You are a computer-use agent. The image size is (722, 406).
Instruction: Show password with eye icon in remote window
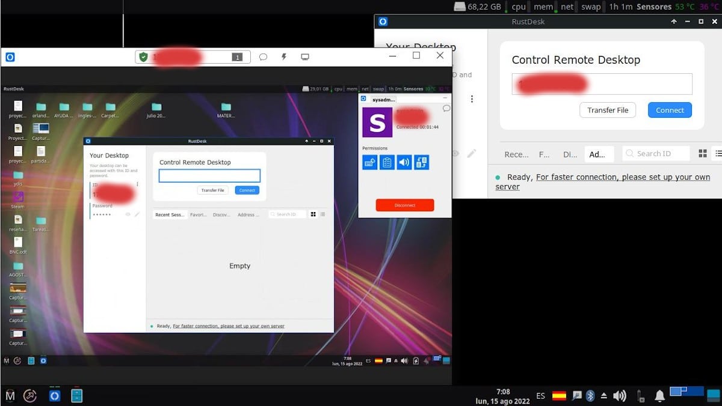pos(128,214)
